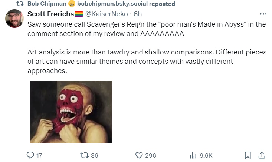This screenshot has height=162, width=272.
Task: Open view analytics bar chart icon
Action: (x=193, y=155)
